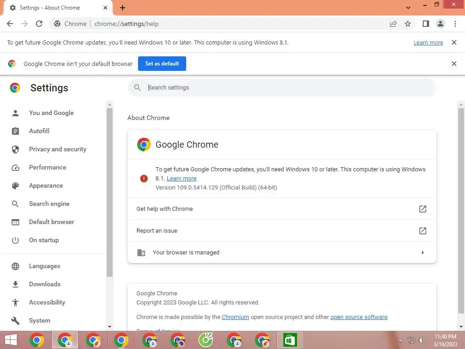Select the Settings - About Chrome tab
This screenshot has height=349, width=465.
point(58,8)
